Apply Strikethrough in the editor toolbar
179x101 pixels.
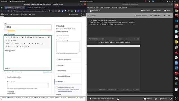click(32, 44)
